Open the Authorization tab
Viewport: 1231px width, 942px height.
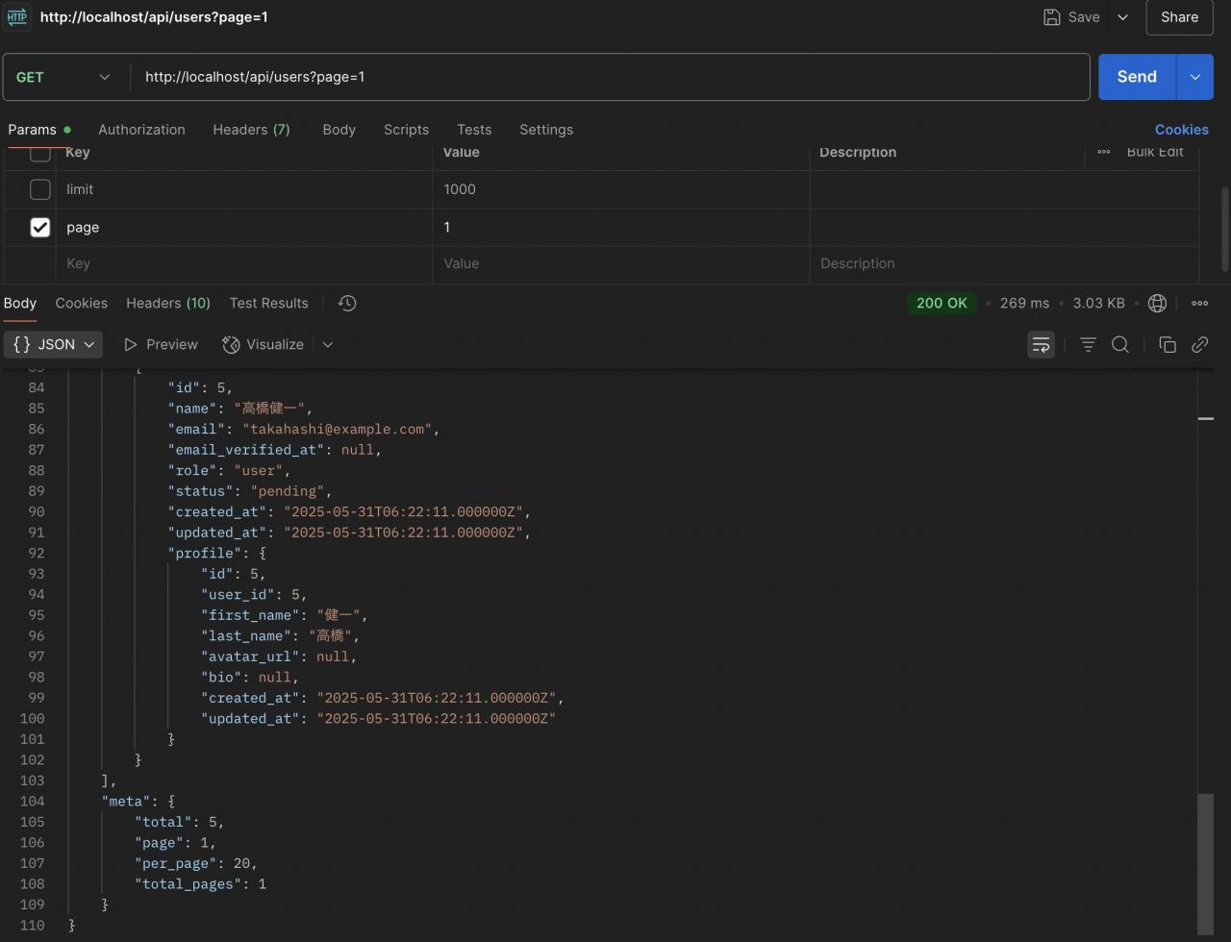pyautogui.click(x=141, y=130)
